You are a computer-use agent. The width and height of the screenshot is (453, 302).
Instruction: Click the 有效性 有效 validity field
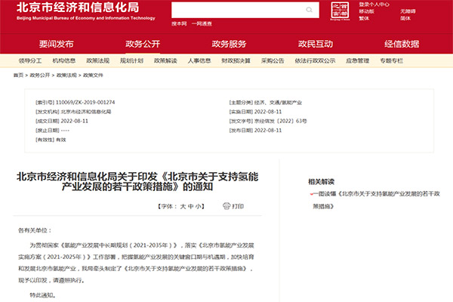click(x=51, y=140)
